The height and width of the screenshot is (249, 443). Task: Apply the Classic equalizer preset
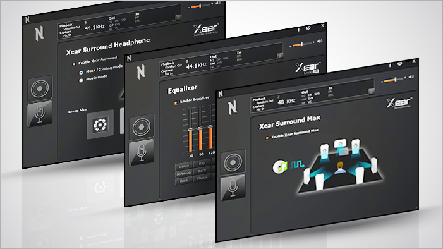point(202,178)
